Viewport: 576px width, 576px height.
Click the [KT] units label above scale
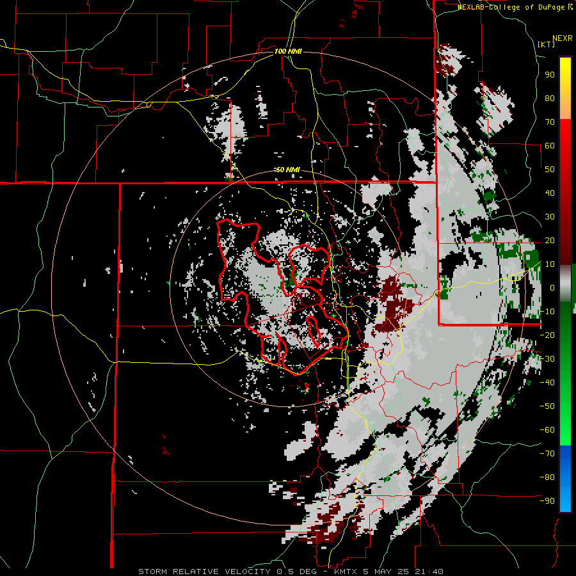tap(547, 44)
